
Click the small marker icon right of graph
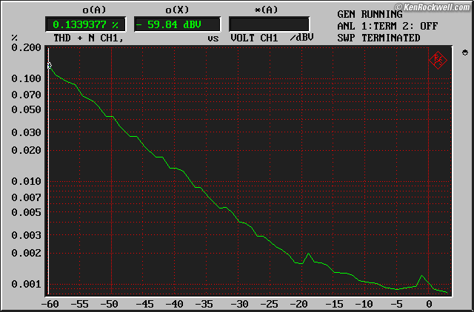coord(465,52)
